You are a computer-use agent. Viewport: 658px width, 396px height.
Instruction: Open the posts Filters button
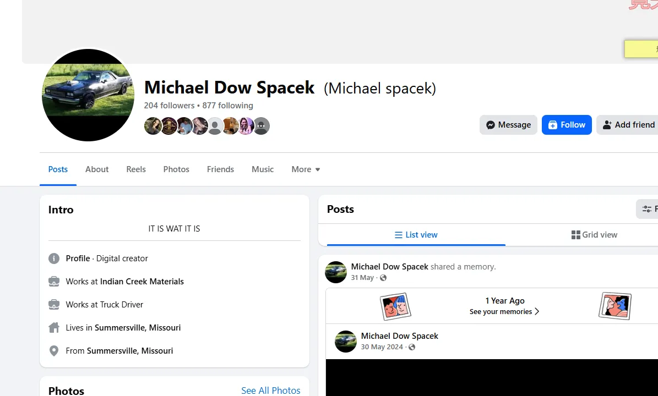(x=648, y=208)
